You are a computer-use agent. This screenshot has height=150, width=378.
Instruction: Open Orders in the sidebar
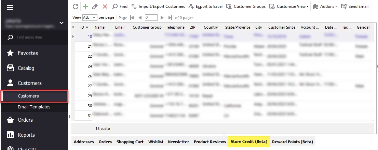(x=25, y=120)
